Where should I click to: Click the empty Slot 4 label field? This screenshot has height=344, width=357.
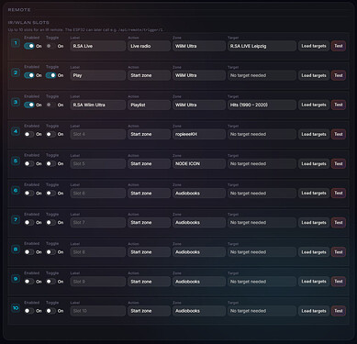[98, 134]
